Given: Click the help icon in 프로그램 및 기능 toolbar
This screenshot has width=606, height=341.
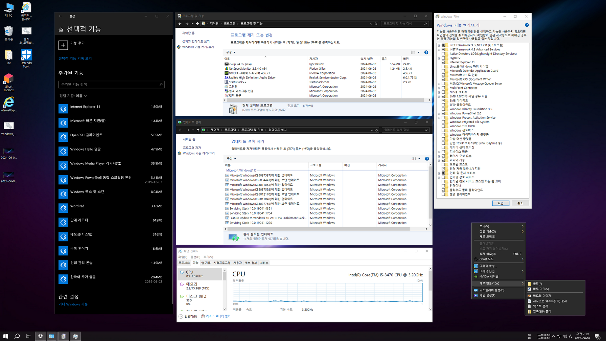Looking at the screenshot, I should tap(426, 52).
